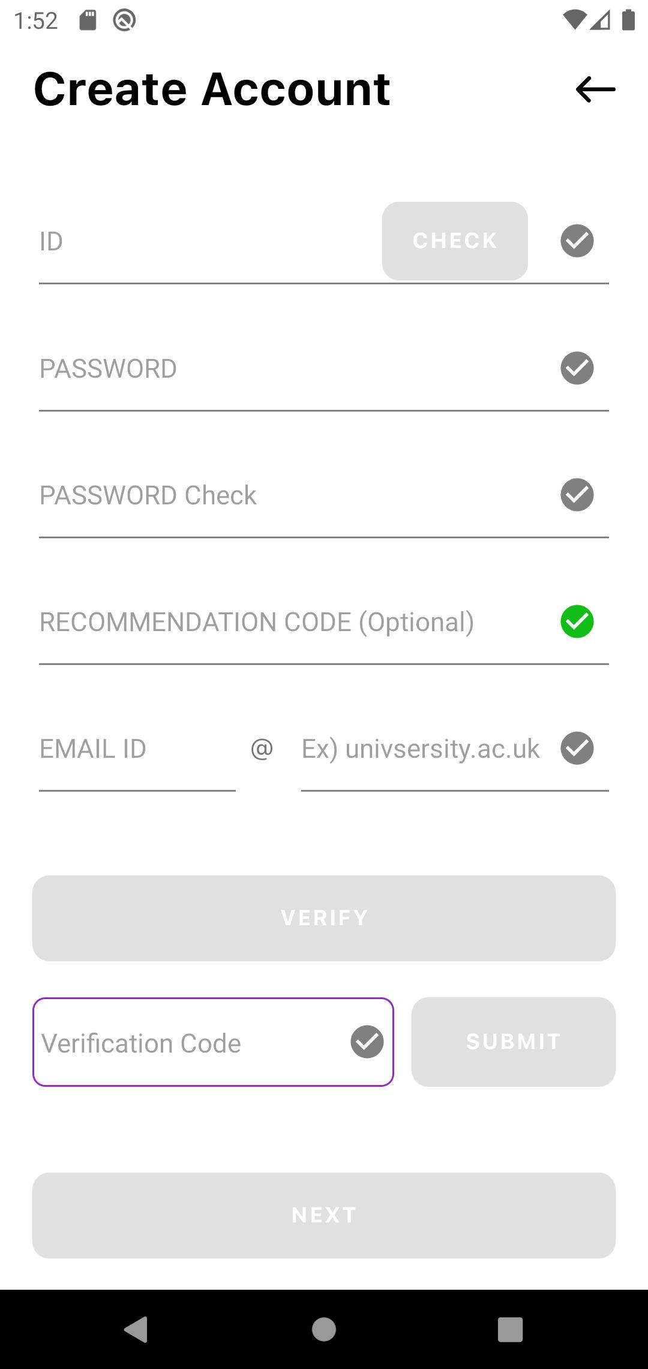Click the CHECK button beside ID
This screenshot has height=1369, width=648.
(x=455, y=241)
